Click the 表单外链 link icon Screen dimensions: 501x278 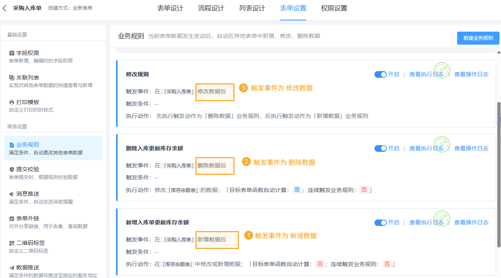(12, 218)
